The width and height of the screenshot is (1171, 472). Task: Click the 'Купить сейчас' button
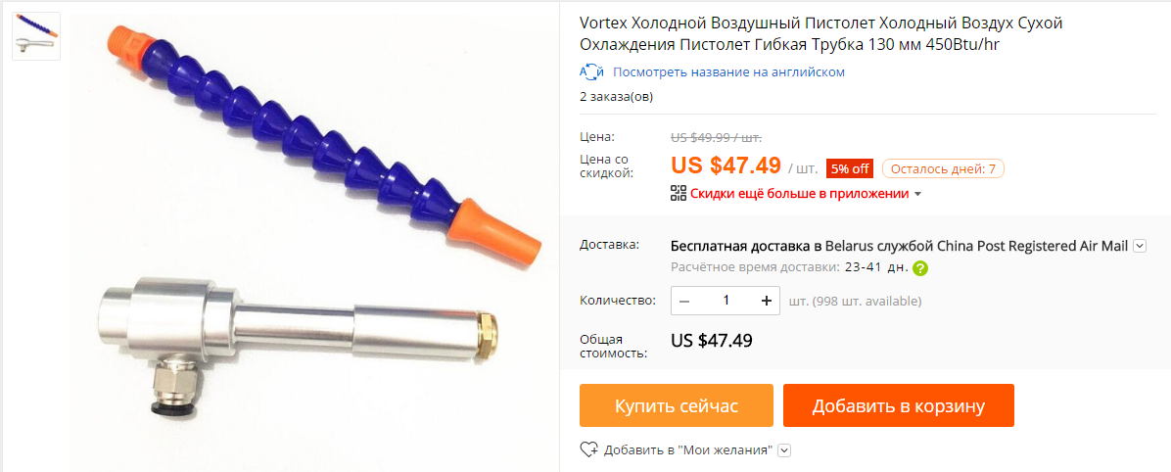677,405
